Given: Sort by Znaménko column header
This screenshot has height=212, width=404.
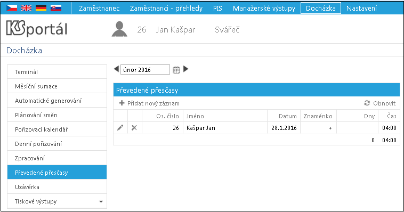Looking at the screenshot, I should [x=319, y=116].
